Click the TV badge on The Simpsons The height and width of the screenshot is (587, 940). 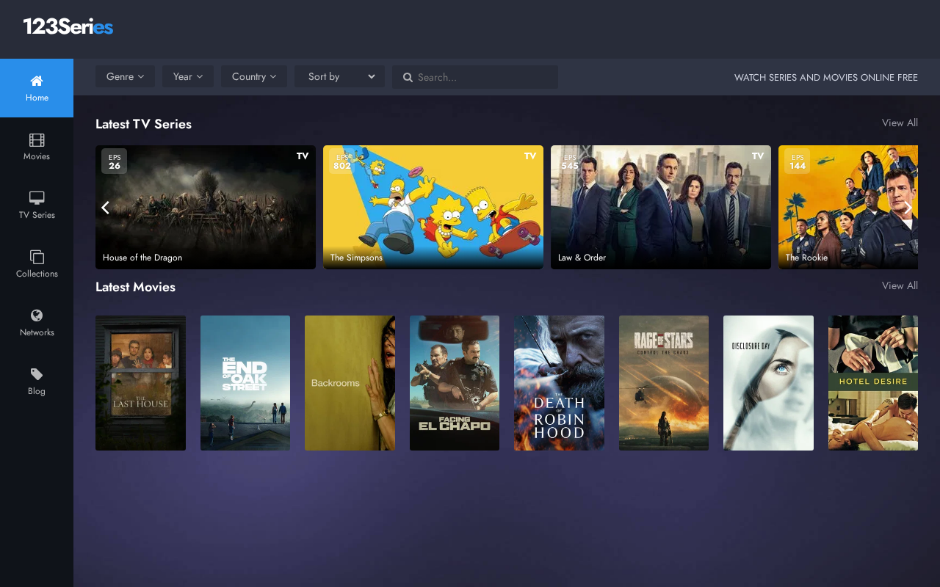tap(530, 156)
